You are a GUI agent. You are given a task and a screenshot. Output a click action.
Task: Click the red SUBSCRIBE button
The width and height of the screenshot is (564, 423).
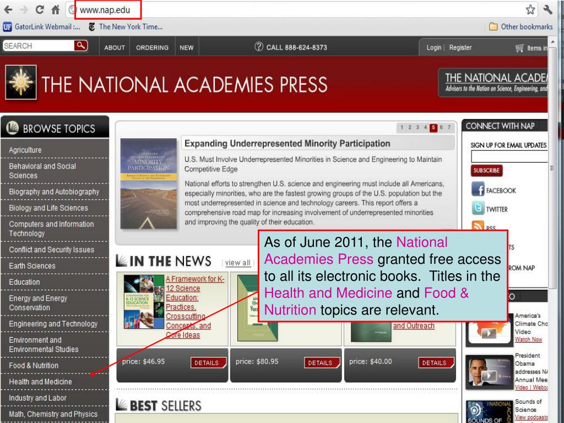(486, 171)
